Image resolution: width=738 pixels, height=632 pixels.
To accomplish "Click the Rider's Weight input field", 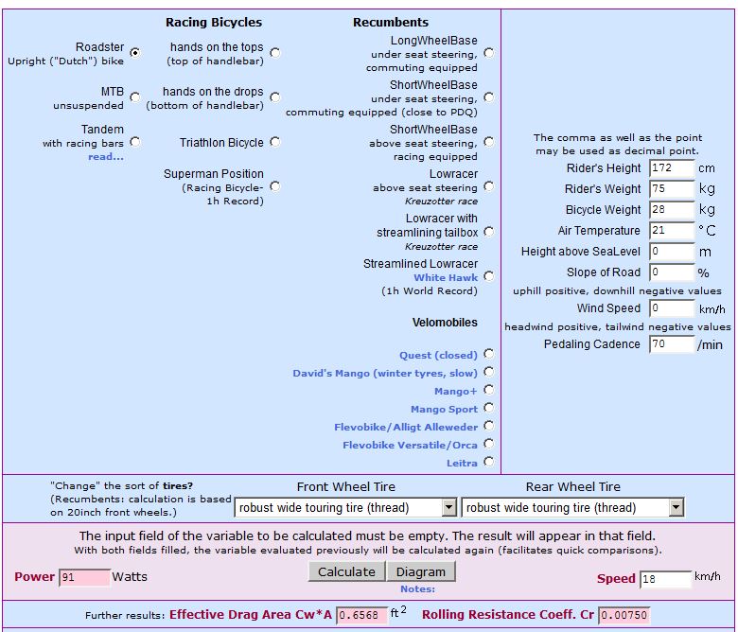I will click(x=672, y=189).
